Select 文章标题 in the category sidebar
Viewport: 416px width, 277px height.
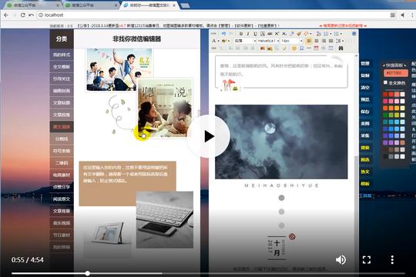62,103
